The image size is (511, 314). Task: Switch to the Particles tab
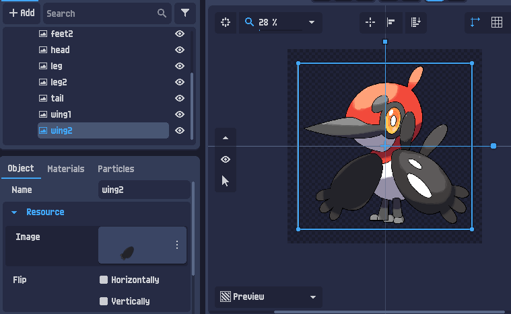pyautogui.click(x=116, y=169)
